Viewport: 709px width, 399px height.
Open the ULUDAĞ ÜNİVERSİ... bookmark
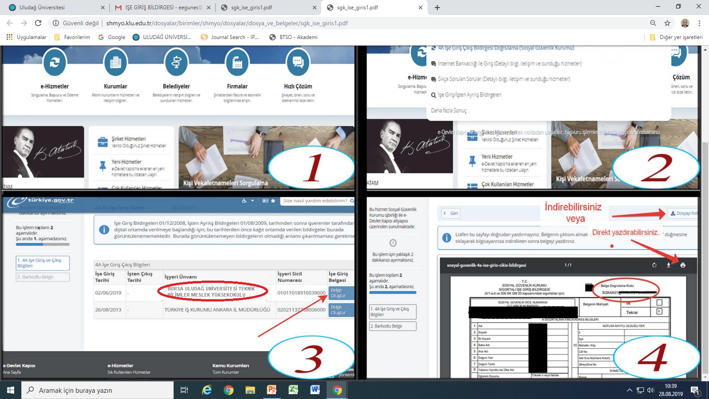[162, 37]
